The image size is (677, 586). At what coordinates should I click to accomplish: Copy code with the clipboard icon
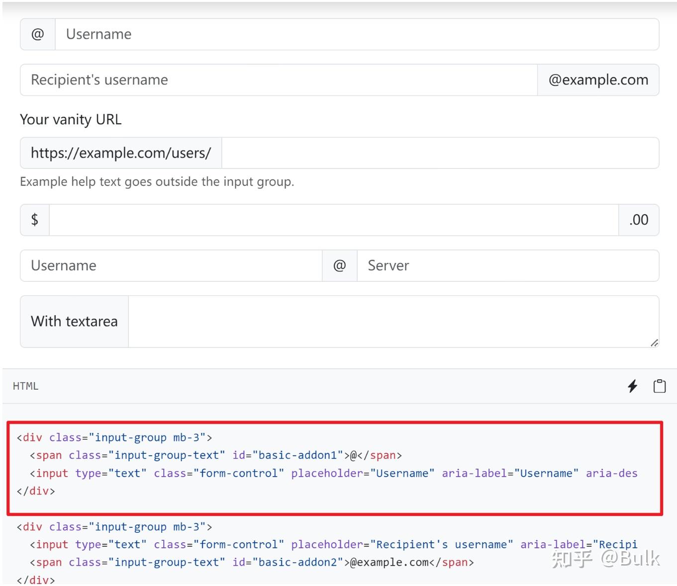(x=659, y=386)
